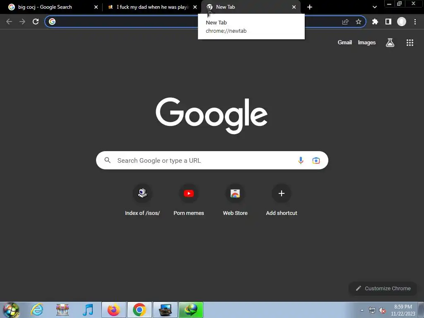Screen dimensions: 424x318
Task: Open the store-front taskbar icon
Action: (63, 310)
